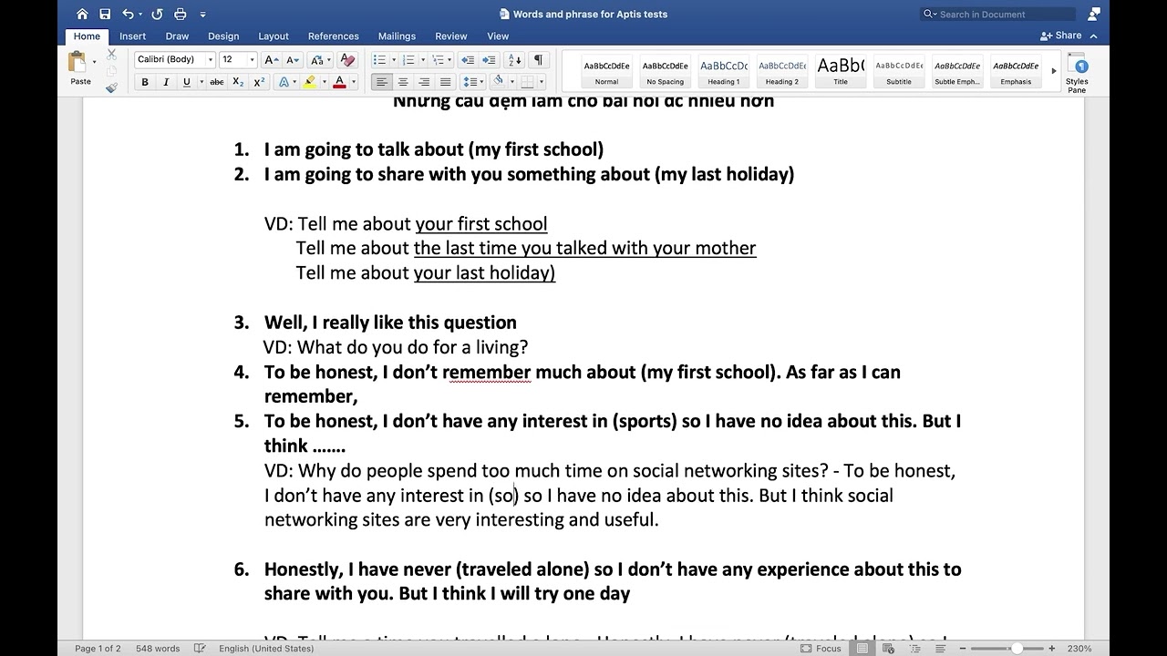
Task: Click the Paste clipboard icon
Action: (77, 62)
